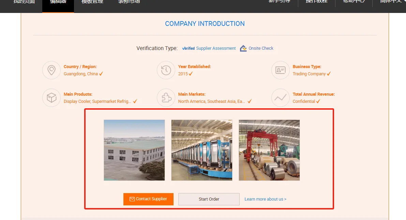Open the Onsite Check link

tap(261, 48)
